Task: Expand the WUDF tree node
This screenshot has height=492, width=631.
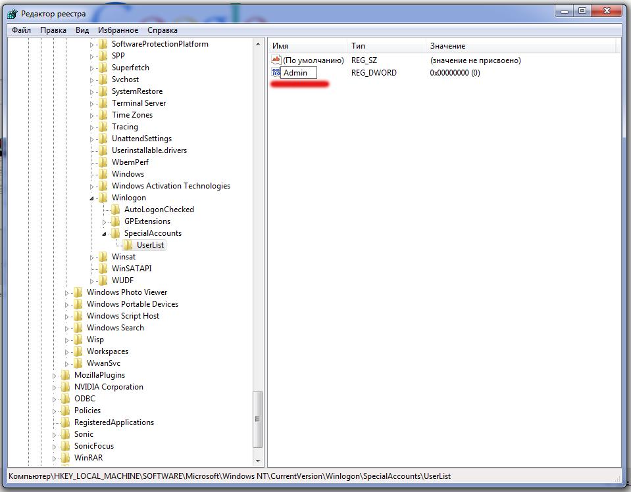Action: 91,281
